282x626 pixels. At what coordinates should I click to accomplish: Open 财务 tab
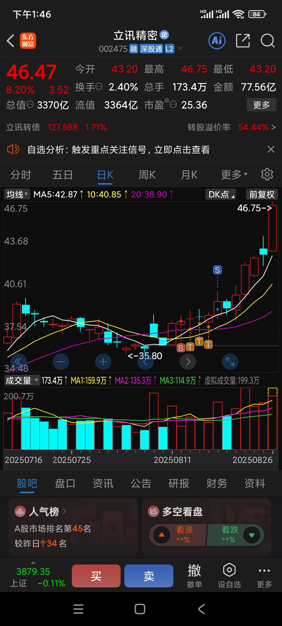(x=217, y=483)
